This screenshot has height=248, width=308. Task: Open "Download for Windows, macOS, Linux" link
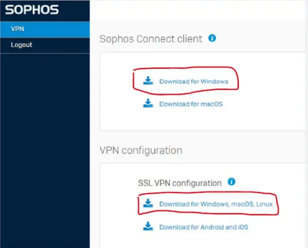tap(216, 204)
